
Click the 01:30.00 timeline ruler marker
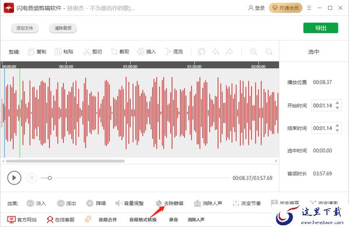tap(194, 66)
